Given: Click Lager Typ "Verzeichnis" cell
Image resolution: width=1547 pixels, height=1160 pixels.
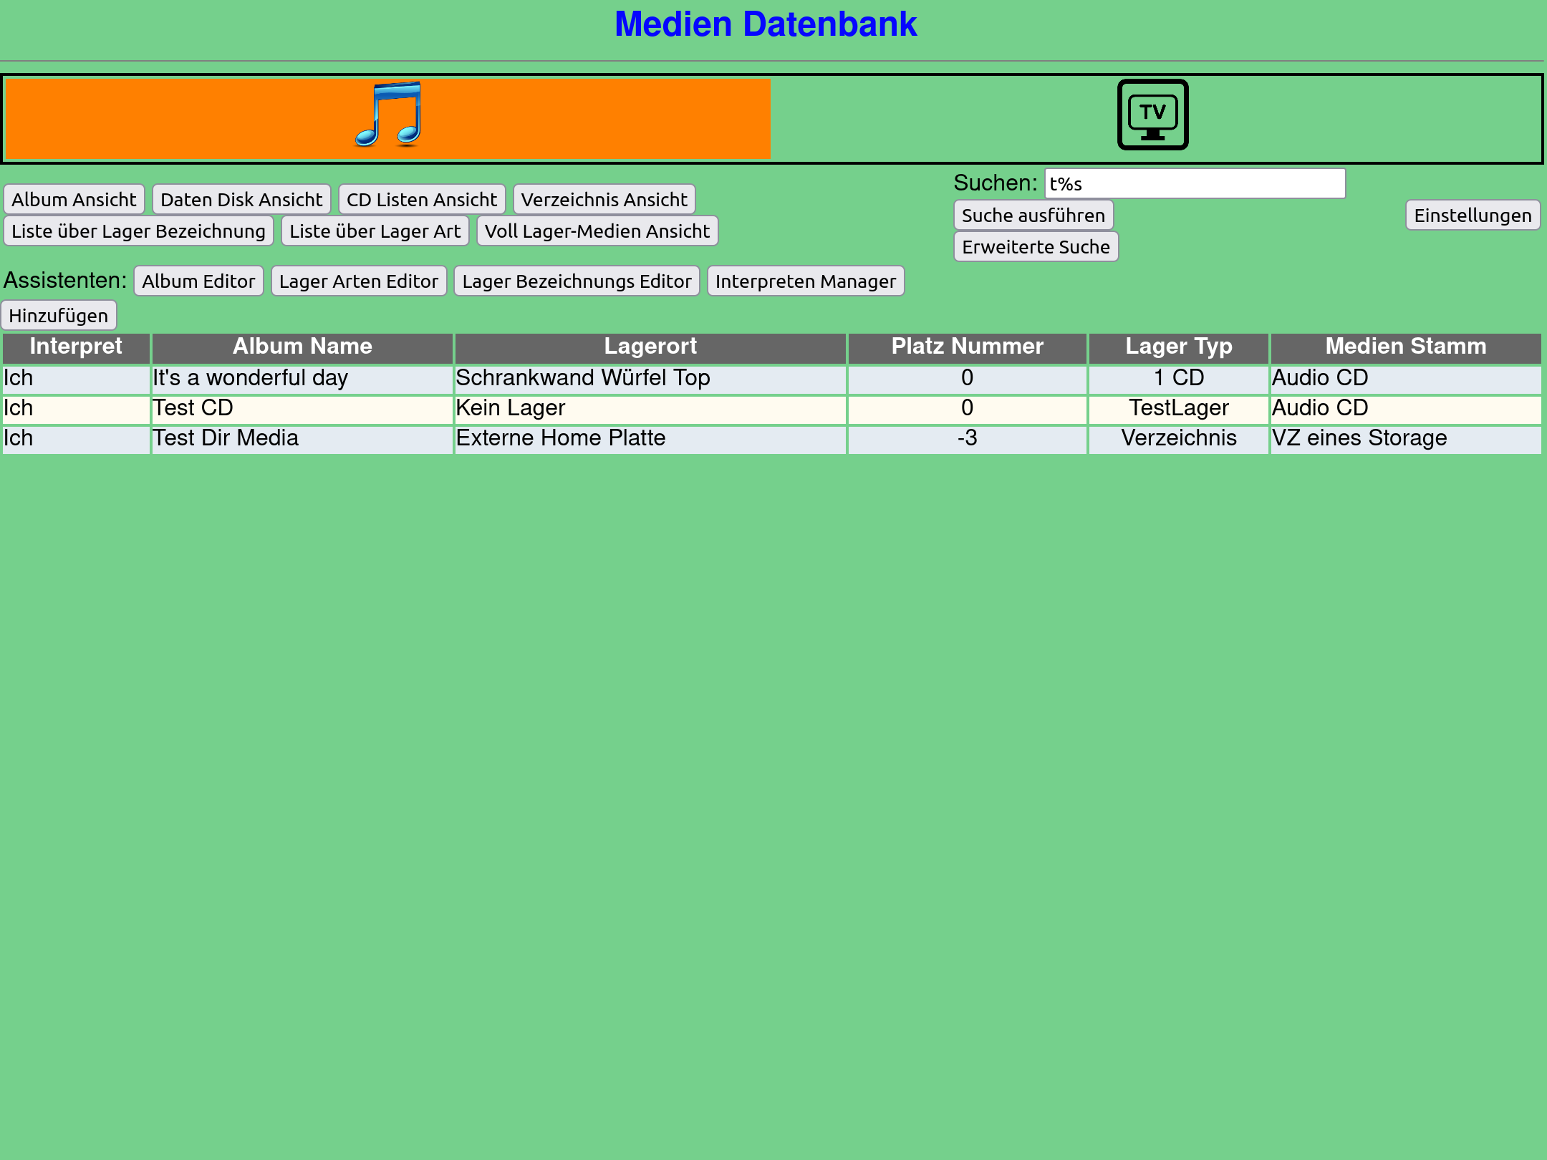Looking at the screenshot, I should [x=1179, y=439].
